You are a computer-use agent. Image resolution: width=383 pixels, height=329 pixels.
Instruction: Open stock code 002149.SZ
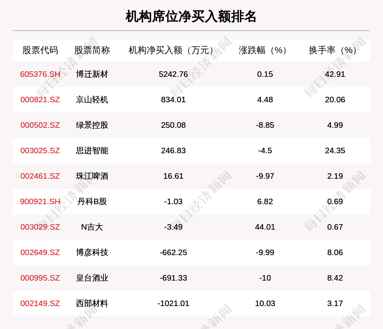point(40,304)
